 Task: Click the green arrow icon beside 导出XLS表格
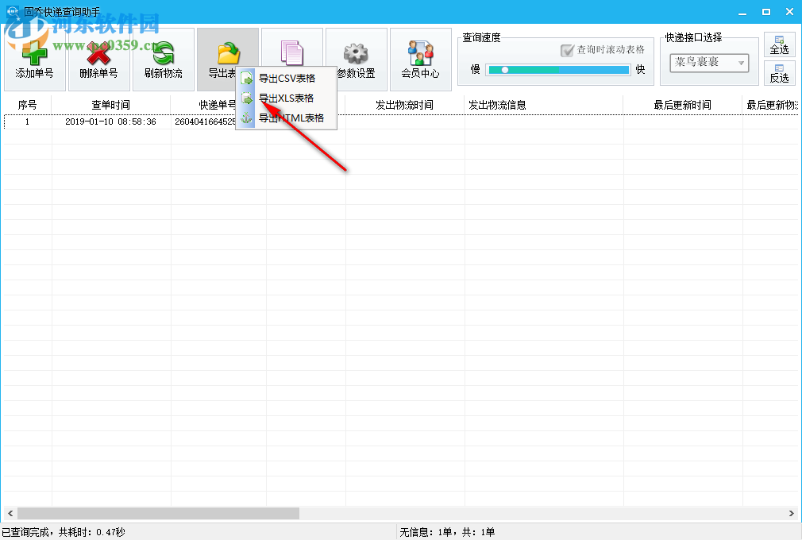246,98
